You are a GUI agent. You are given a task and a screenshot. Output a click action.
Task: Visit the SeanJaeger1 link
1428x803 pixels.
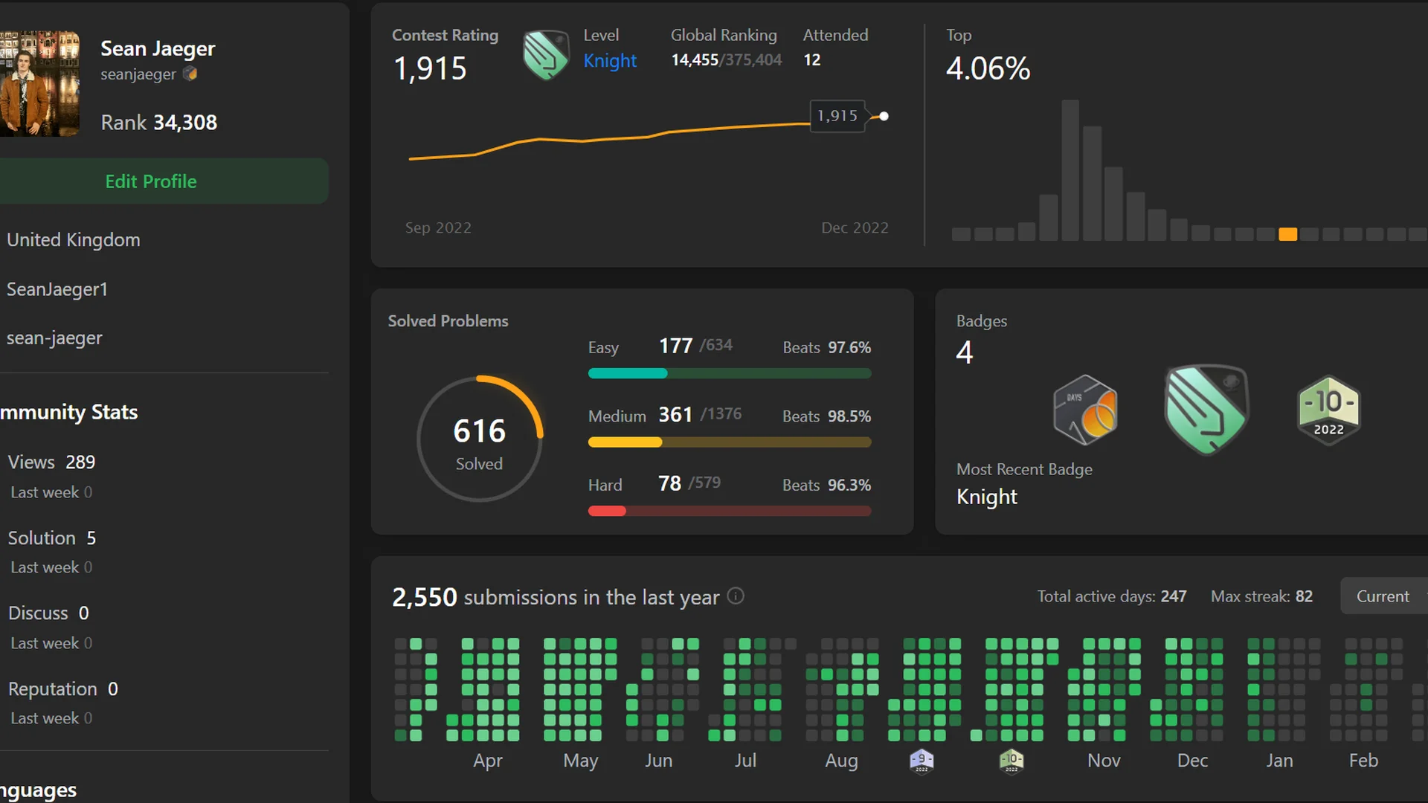point(57,289)
